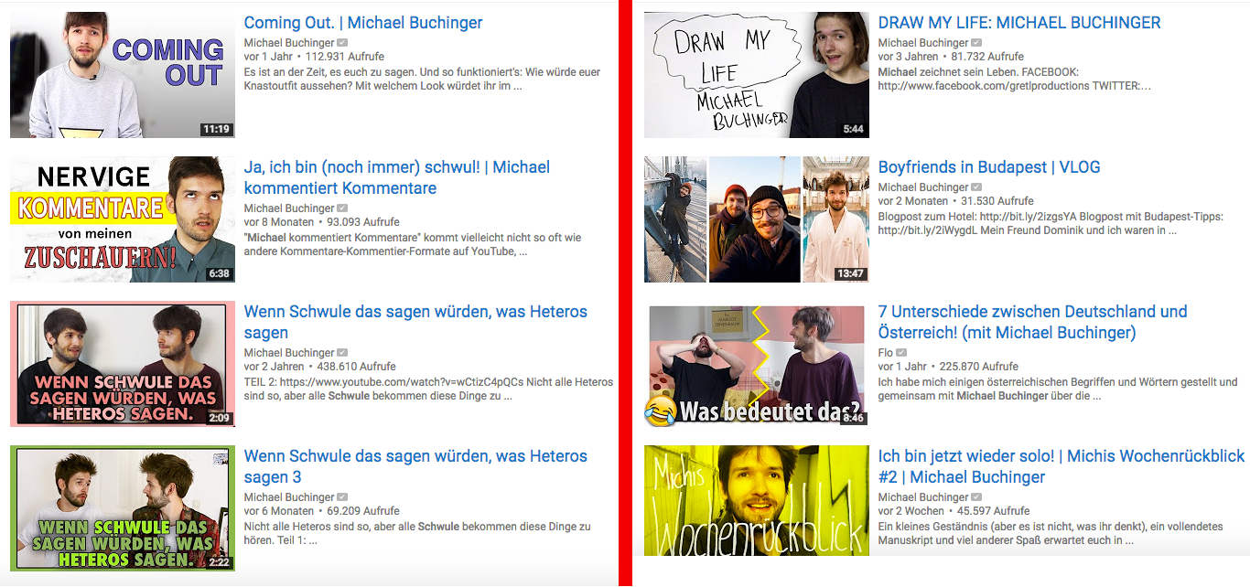The width and height of the screenshot is (1250, 587).
Task: Open the 'Coming Out. | Michael Buchinger' video title
Action: pos(363,23)
